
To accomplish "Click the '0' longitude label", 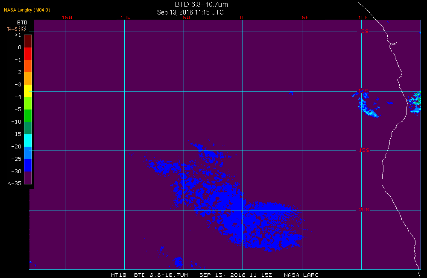I will coord(242,18).
